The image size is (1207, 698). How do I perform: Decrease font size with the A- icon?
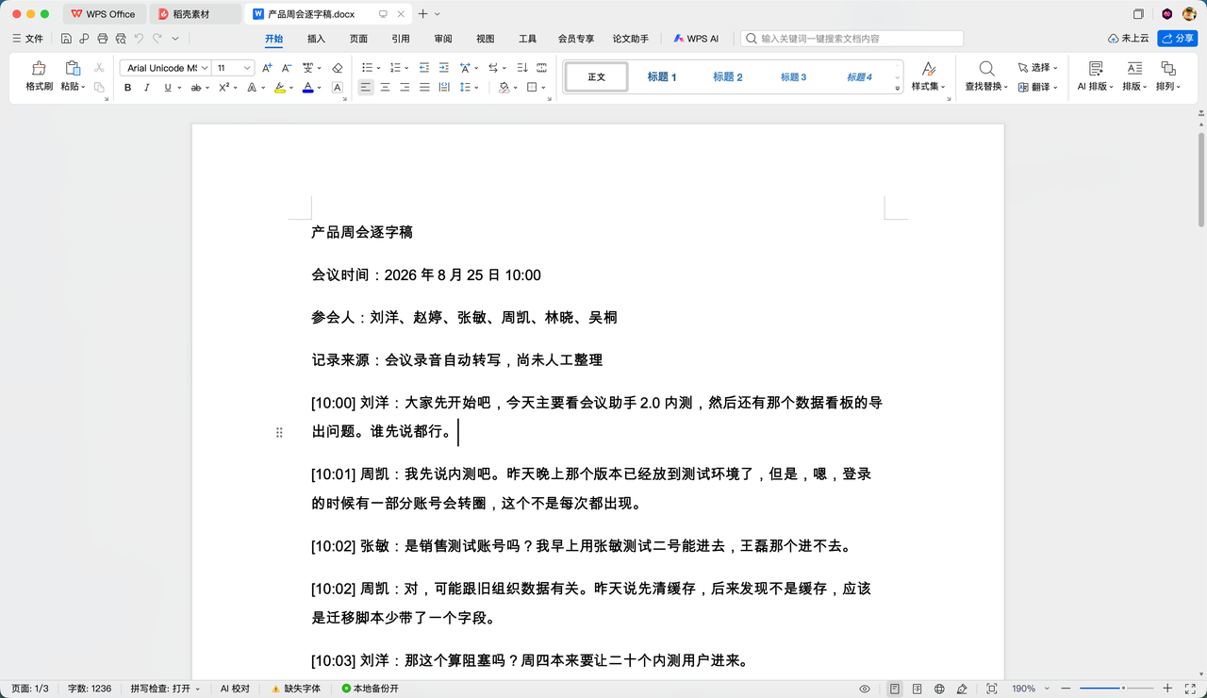coord(286,68)
